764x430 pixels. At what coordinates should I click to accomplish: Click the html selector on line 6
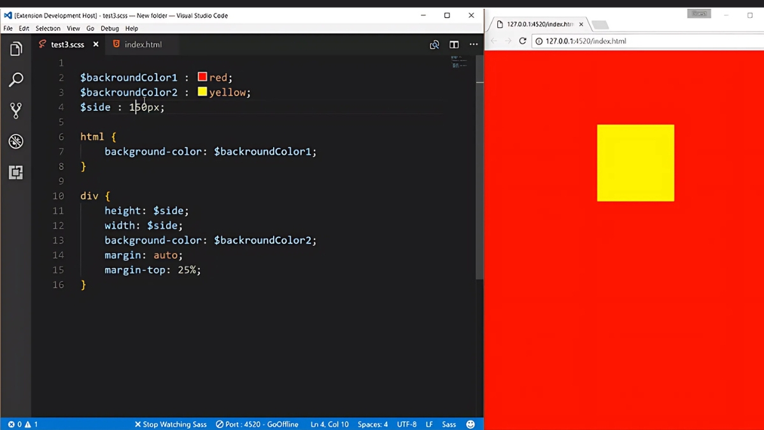(x=92, y=136)
